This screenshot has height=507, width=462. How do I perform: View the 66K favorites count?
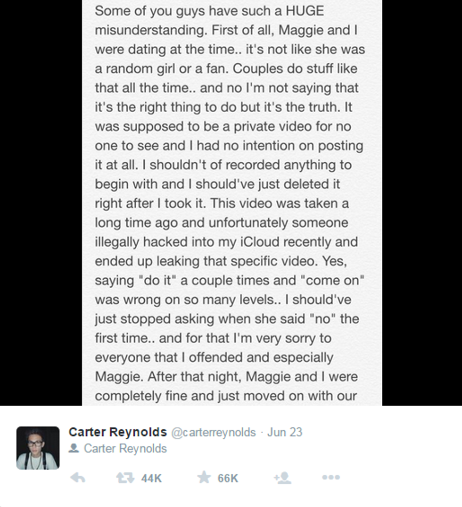pos(228,478)
